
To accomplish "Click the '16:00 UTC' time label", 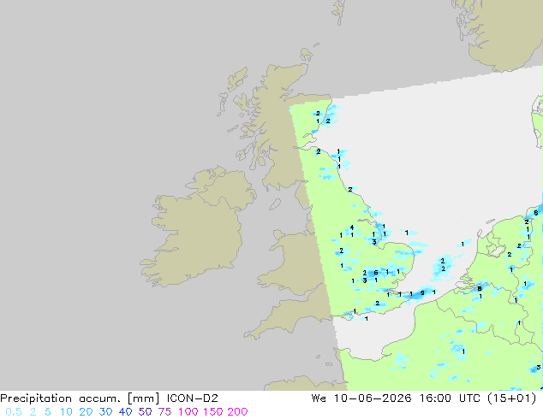I will click(450, 398).
